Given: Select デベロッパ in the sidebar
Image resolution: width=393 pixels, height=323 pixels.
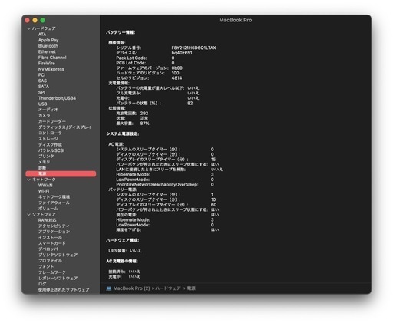Looking at the screenshot, I should point(48,249).
